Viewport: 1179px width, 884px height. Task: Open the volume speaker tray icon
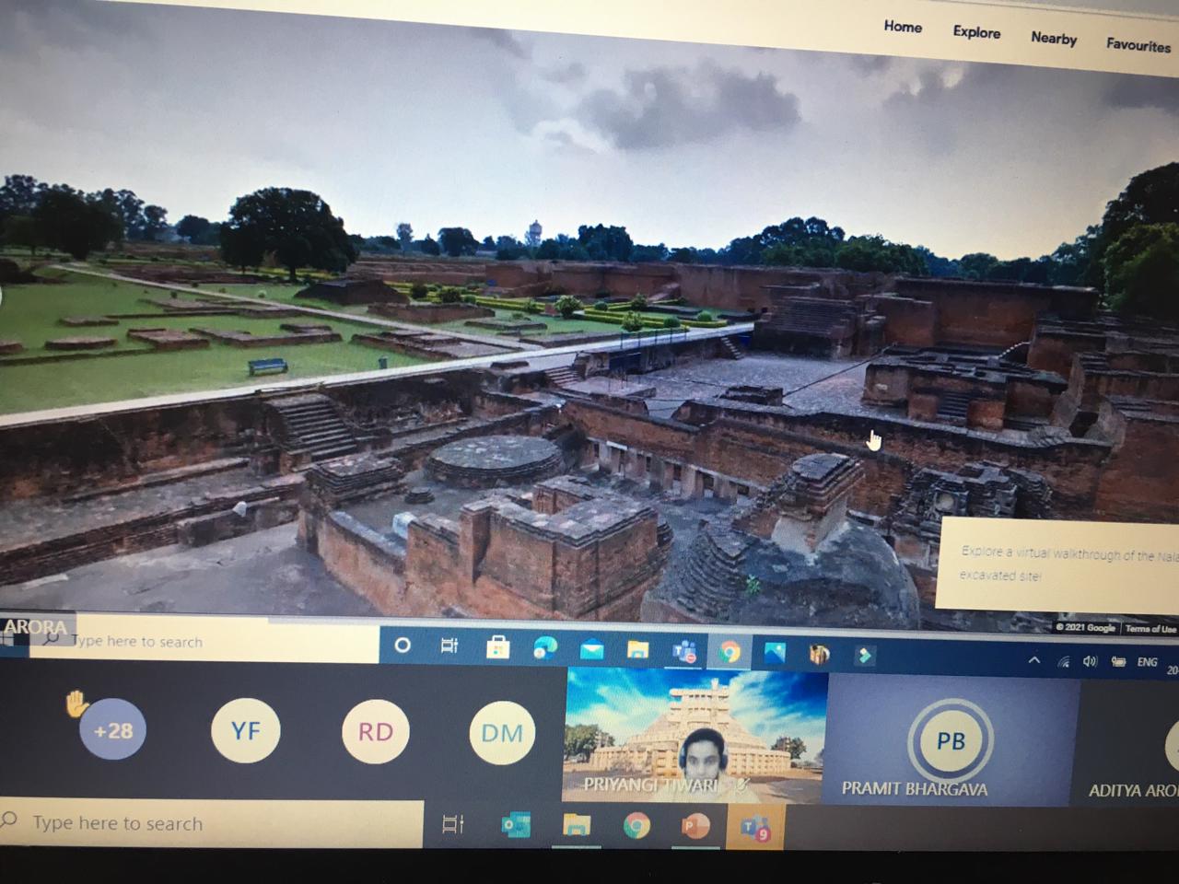1091,661
